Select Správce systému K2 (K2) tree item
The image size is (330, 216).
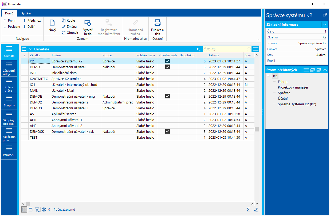(297, 104)
